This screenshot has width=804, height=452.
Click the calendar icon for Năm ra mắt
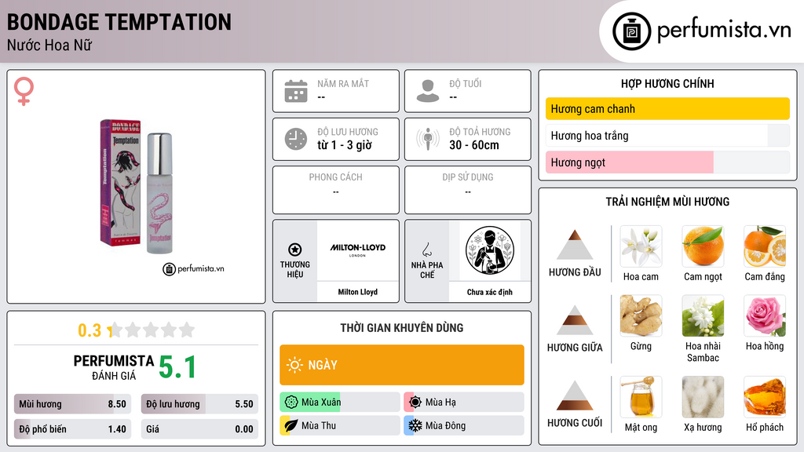click(x=296, y=91)
